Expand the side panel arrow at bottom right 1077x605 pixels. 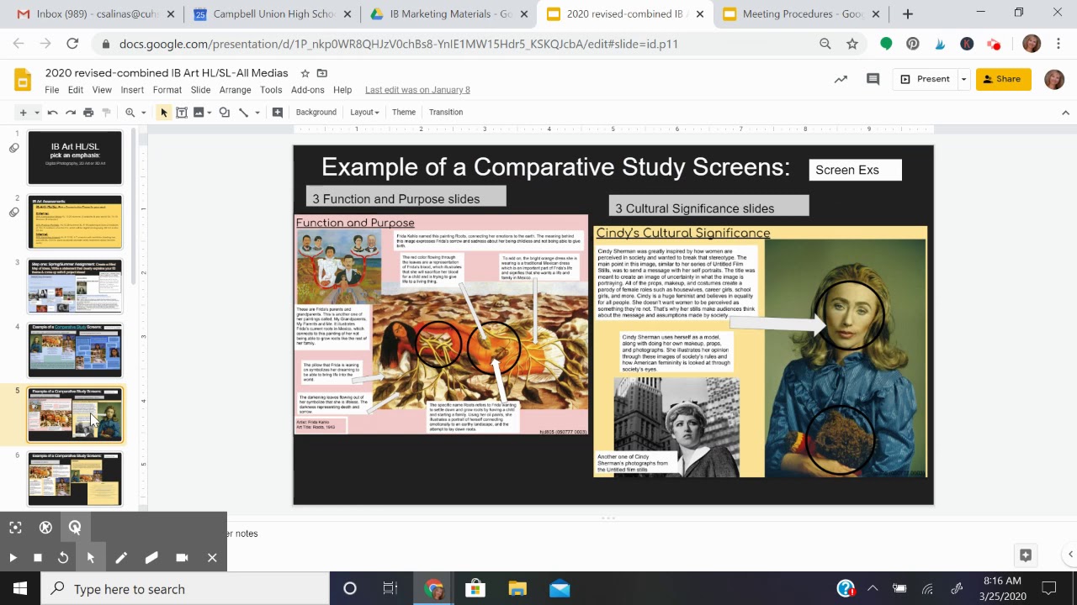(x=1070, y=555)
